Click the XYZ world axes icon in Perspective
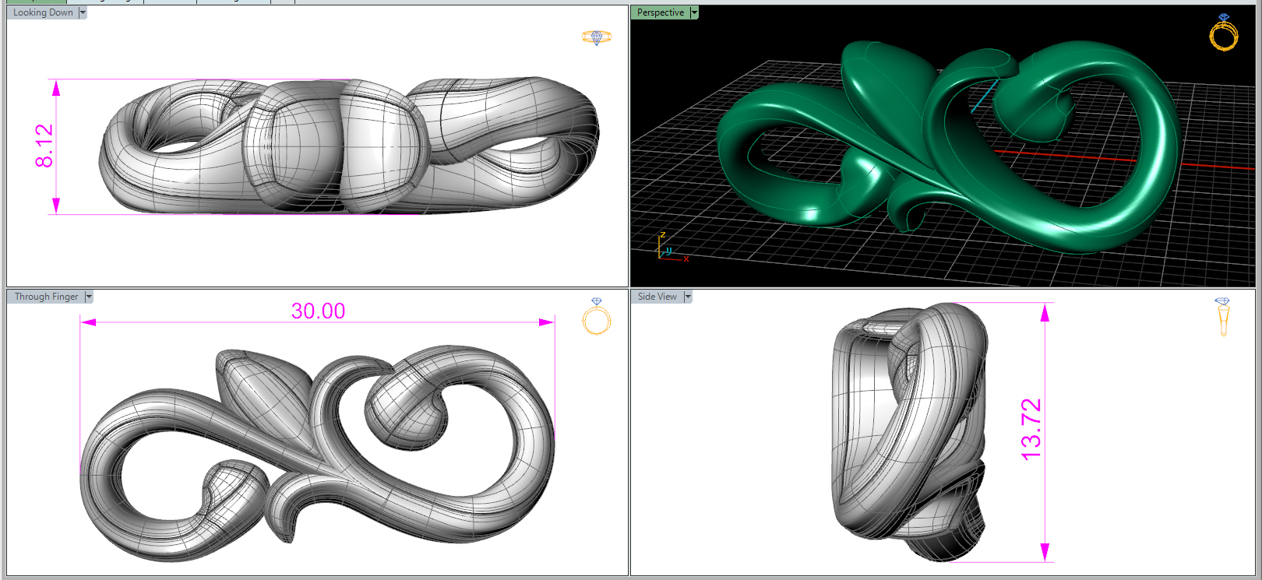This screenshot has height=580, width=1262. (x=673, y=247)
